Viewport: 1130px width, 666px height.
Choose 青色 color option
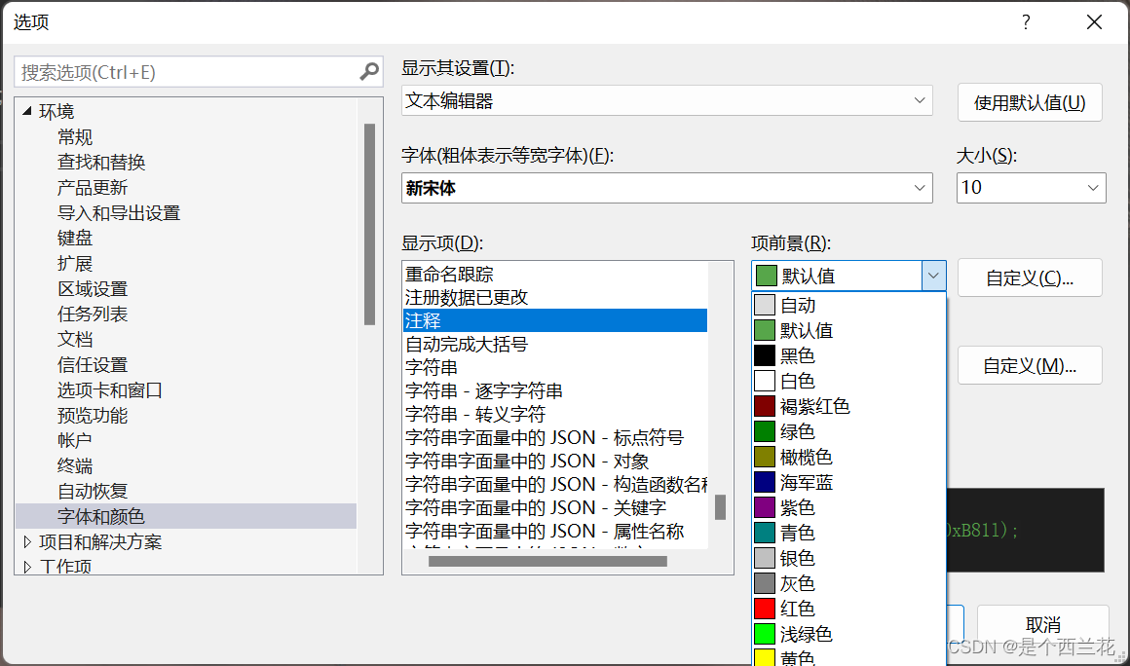[848, 533]
